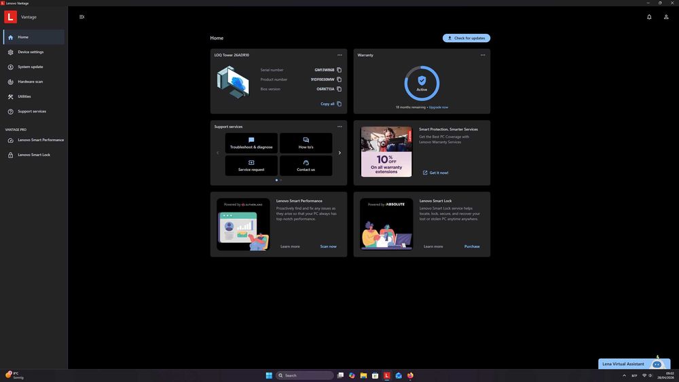
Task: Open the user account icon
Action: (666, 17)
